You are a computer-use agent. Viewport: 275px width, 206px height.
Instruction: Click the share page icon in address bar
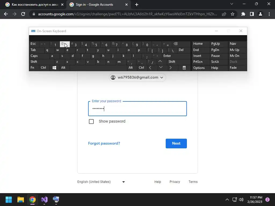point(224,14)
